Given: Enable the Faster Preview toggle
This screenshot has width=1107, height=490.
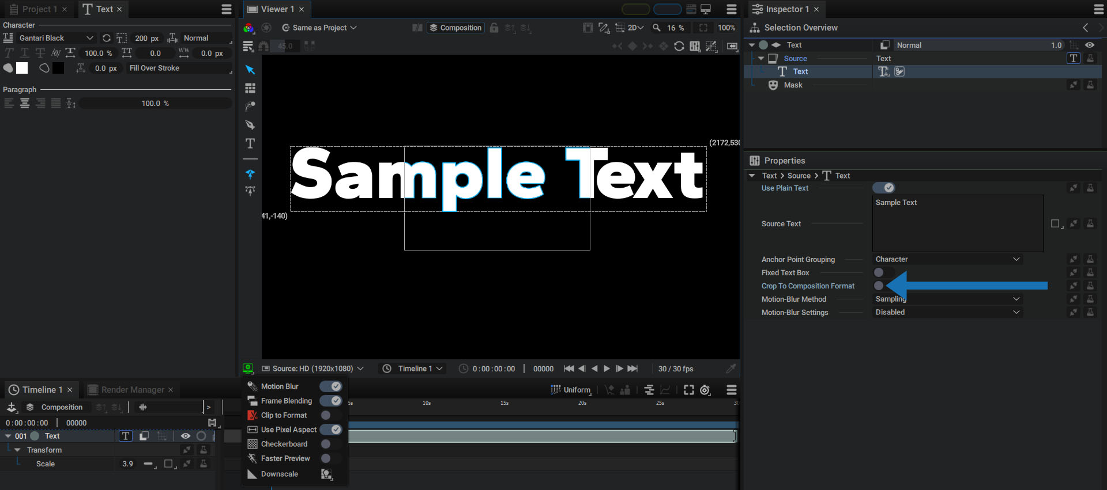Looking at the screenshot, I should [331, 458].
